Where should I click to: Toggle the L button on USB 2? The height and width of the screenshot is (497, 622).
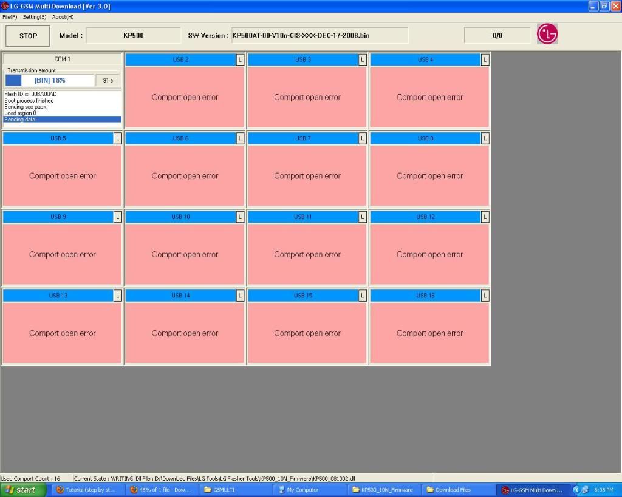pyautogui.click(x=240, y=59)
